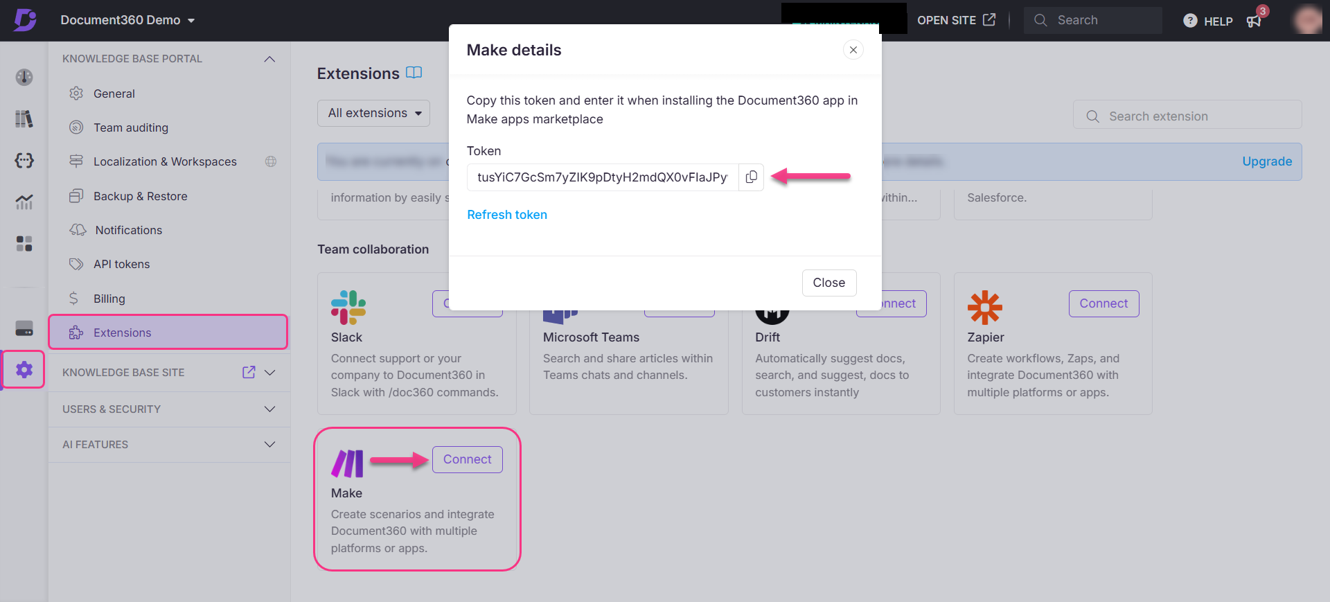Expand the AI Features section
The image size is (1330, 602).
click(270, 444)
